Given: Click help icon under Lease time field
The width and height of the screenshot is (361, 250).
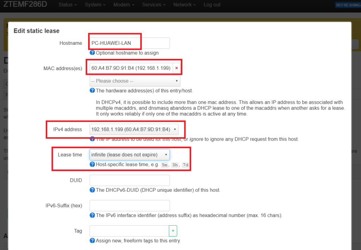Looking at the screenshot, I should (x=92, y=165).
